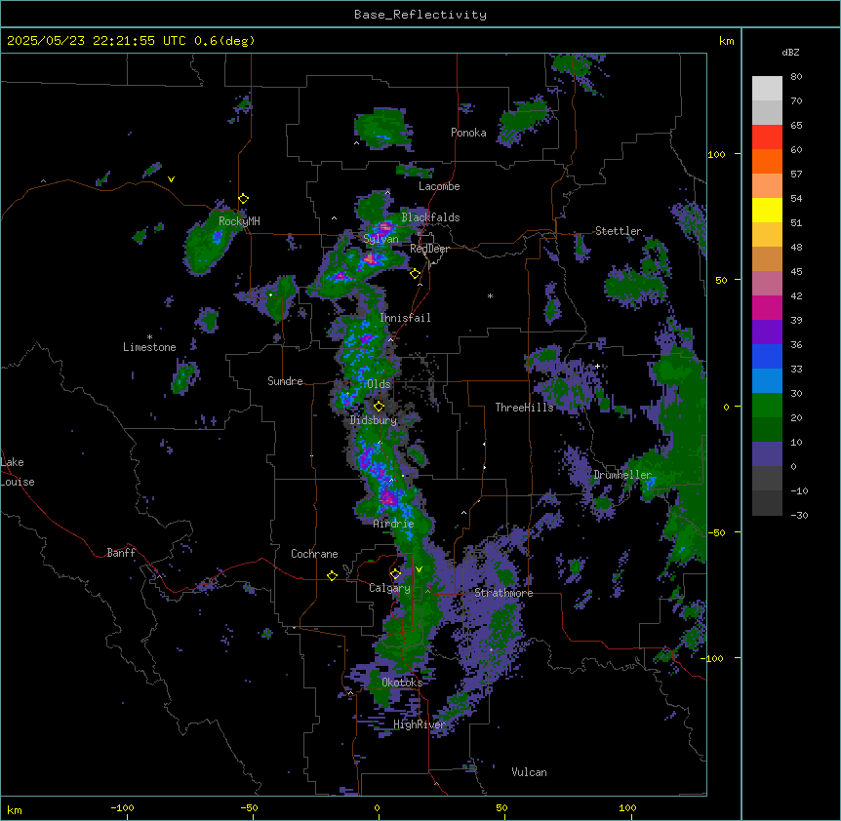Viewport: 841px width, 821px height.
Task: Click the 2025/05/23 22:21:55 UTC timestamp
Action: 97,41
